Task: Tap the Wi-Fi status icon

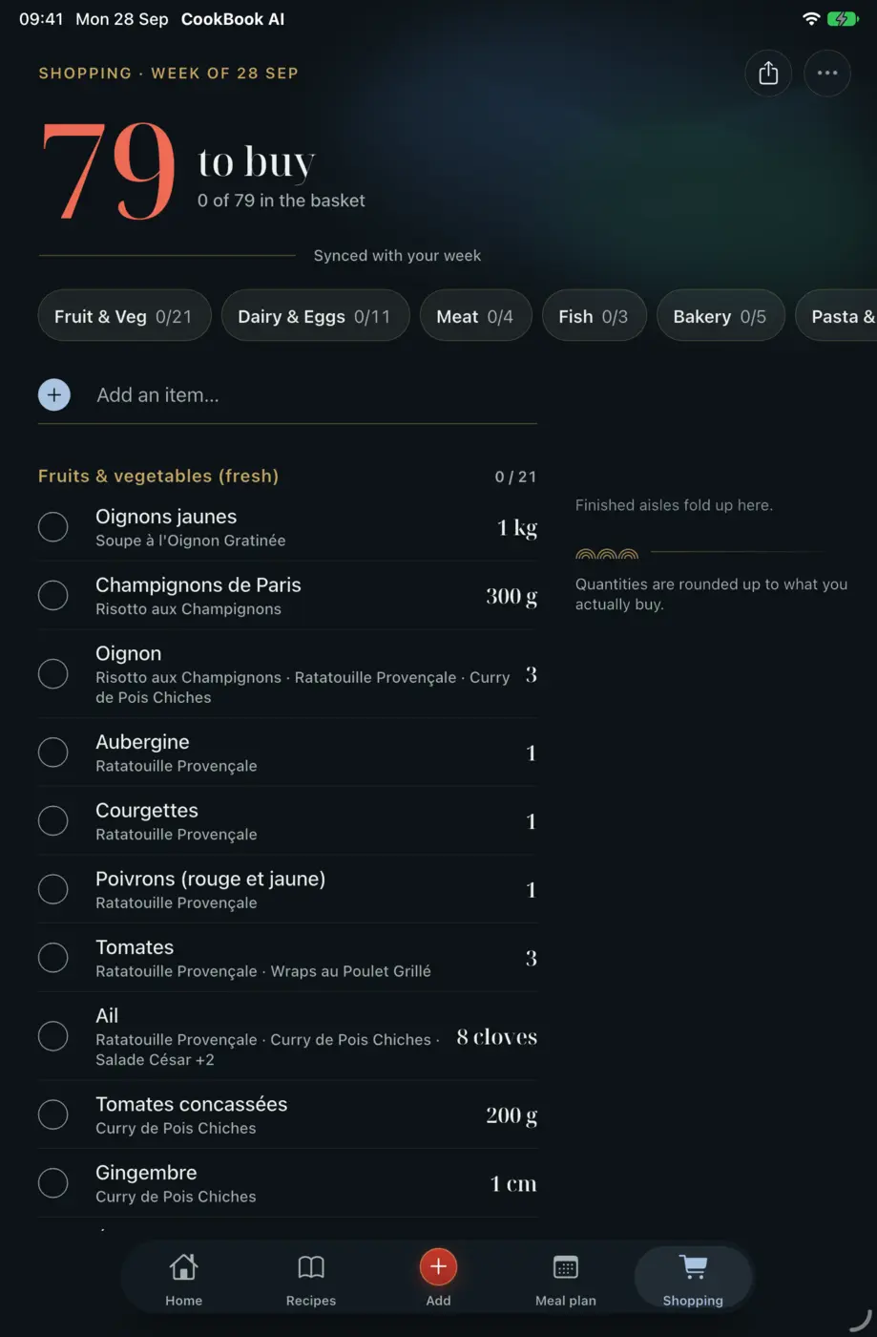Action: [x=811, y=19]
